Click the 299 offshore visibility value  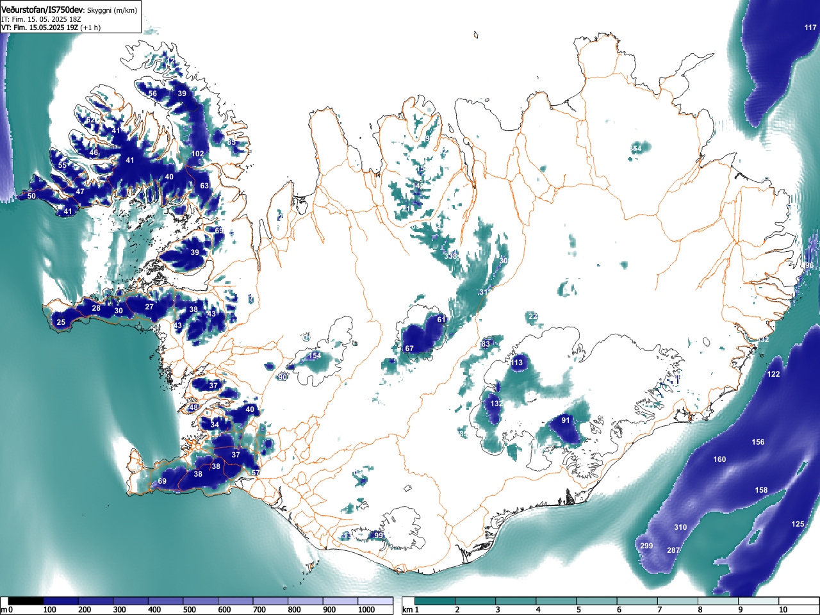coord(646,546)
